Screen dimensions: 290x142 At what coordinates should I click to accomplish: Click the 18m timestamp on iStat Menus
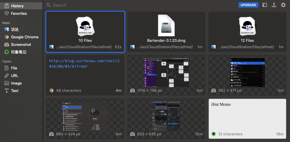coord(280,134)
